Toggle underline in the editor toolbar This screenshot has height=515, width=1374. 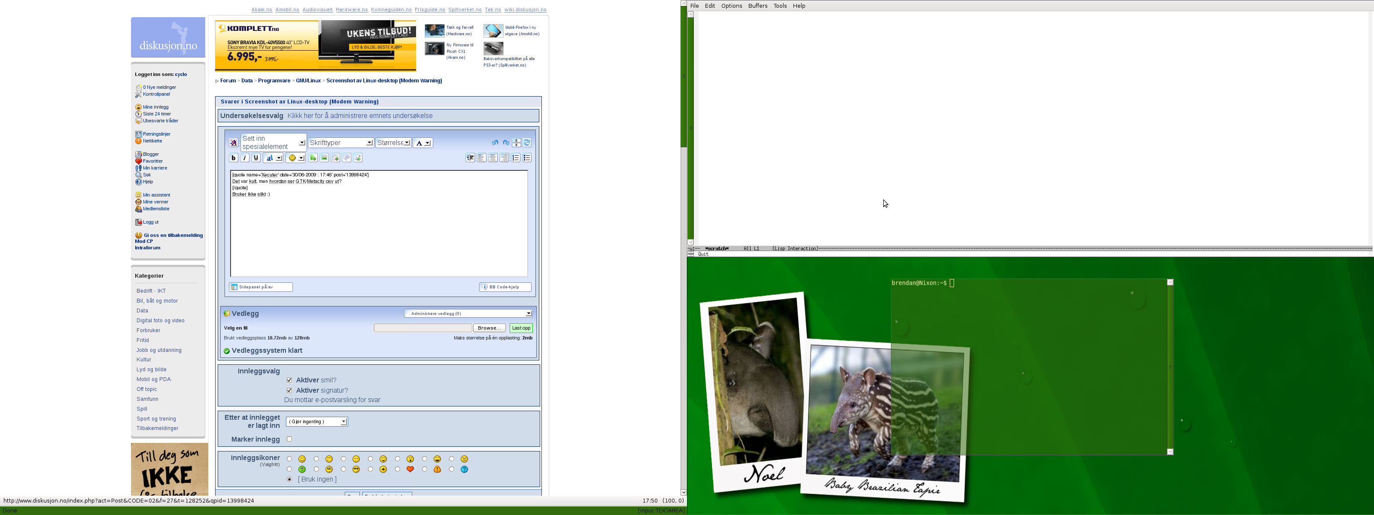(256, 158)
